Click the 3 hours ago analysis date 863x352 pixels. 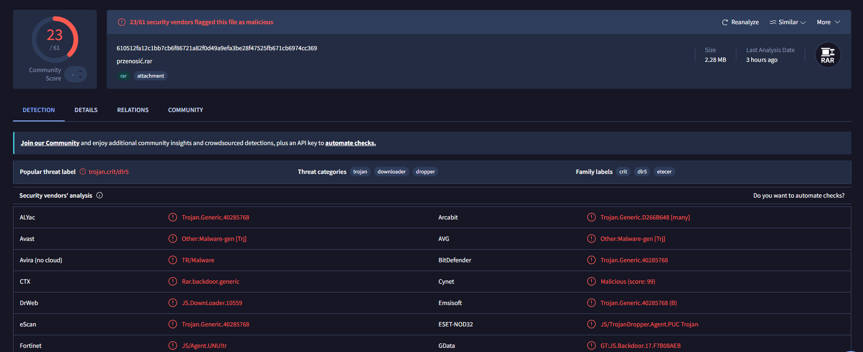pos(762,60)
